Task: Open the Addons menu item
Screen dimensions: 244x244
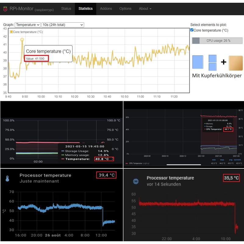Action: pos(106,9)
